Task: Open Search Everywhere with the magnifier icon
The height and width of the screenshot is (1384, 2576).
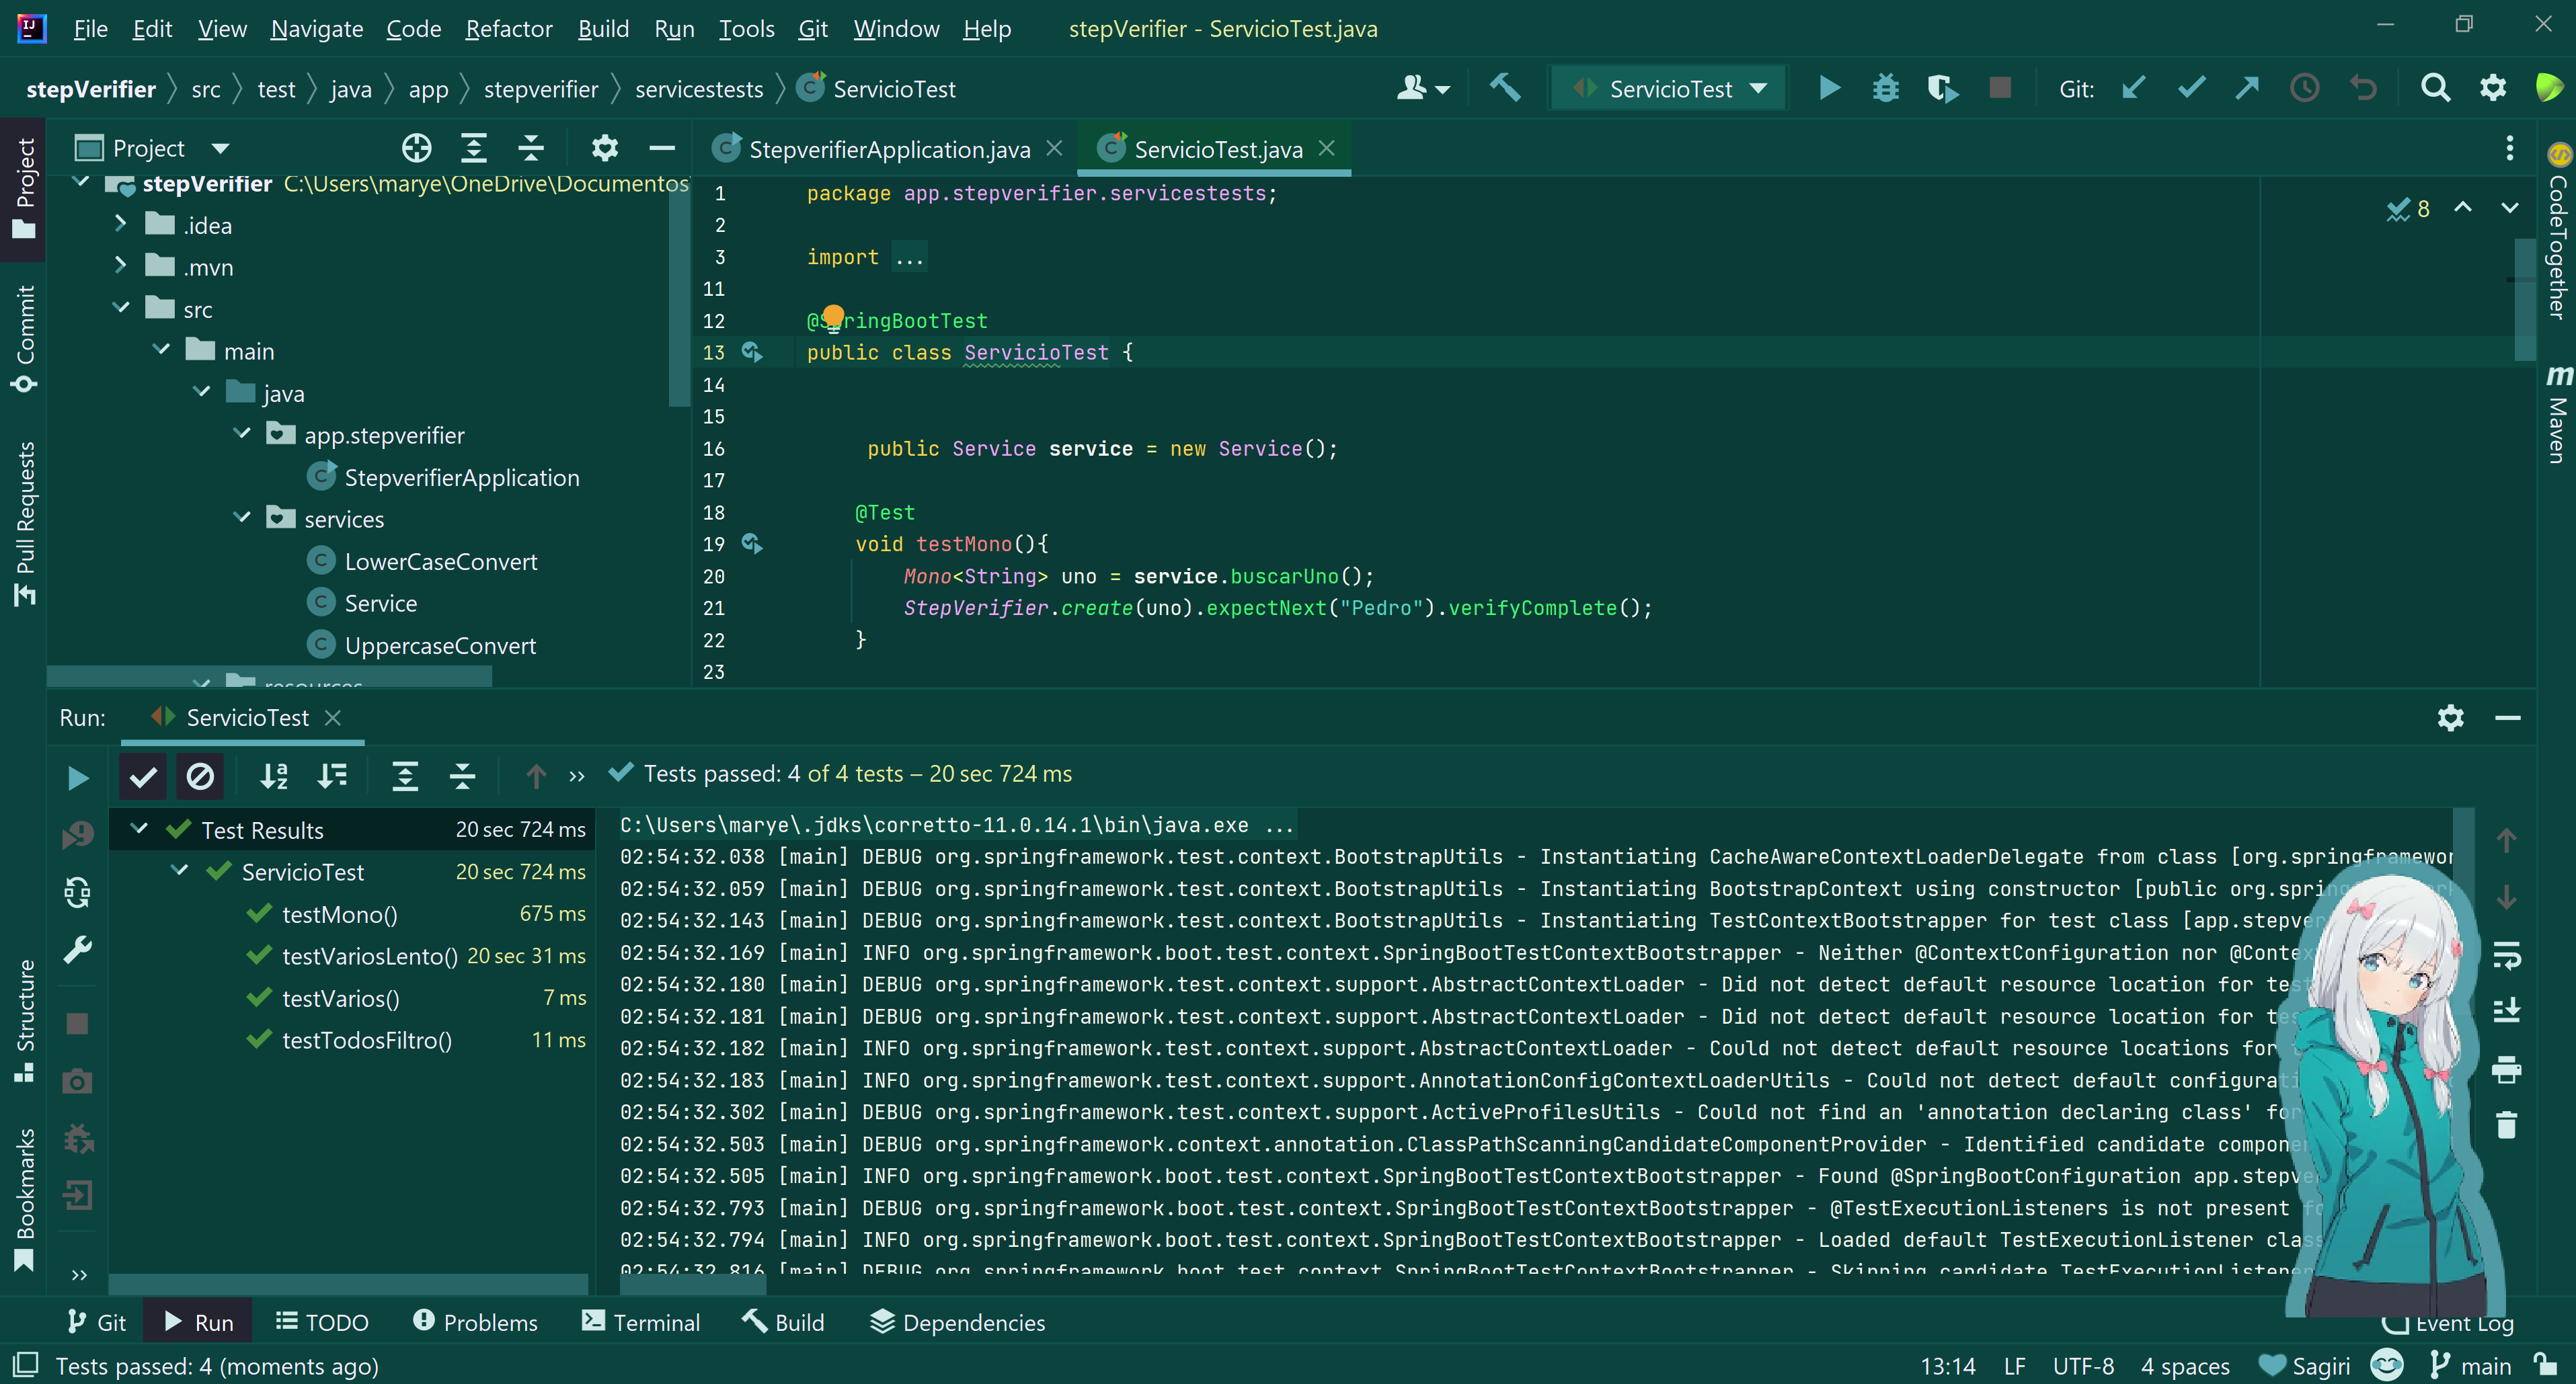Action: coord(2435,88)
